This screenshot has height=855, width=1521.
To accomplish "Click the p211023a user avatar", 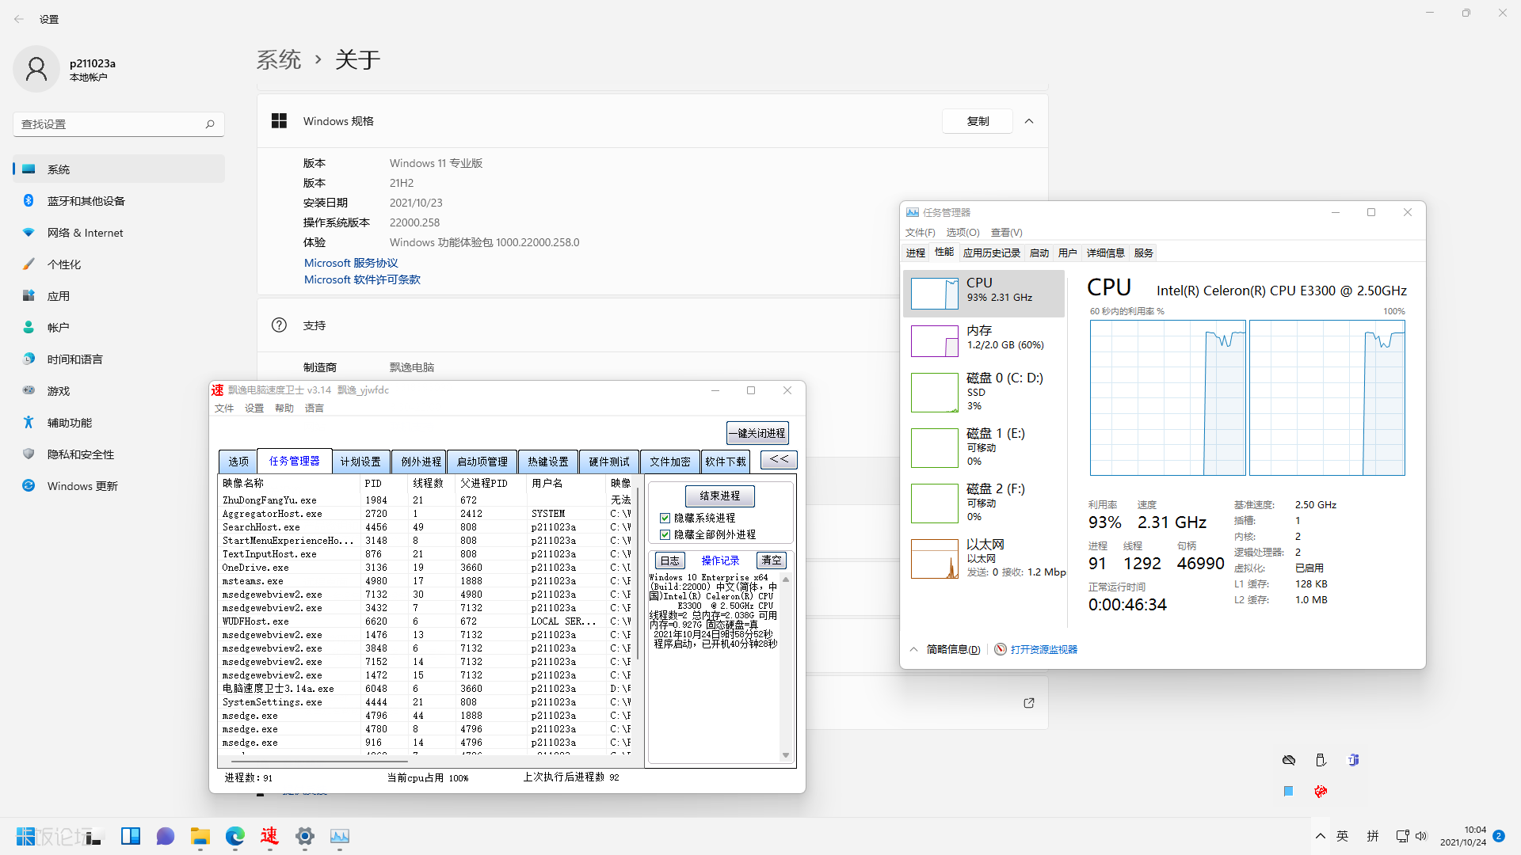I will 36,69.
